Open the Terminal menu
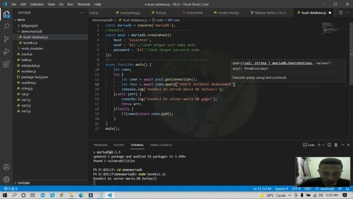 pyautogui.click(x=83, y=4)
